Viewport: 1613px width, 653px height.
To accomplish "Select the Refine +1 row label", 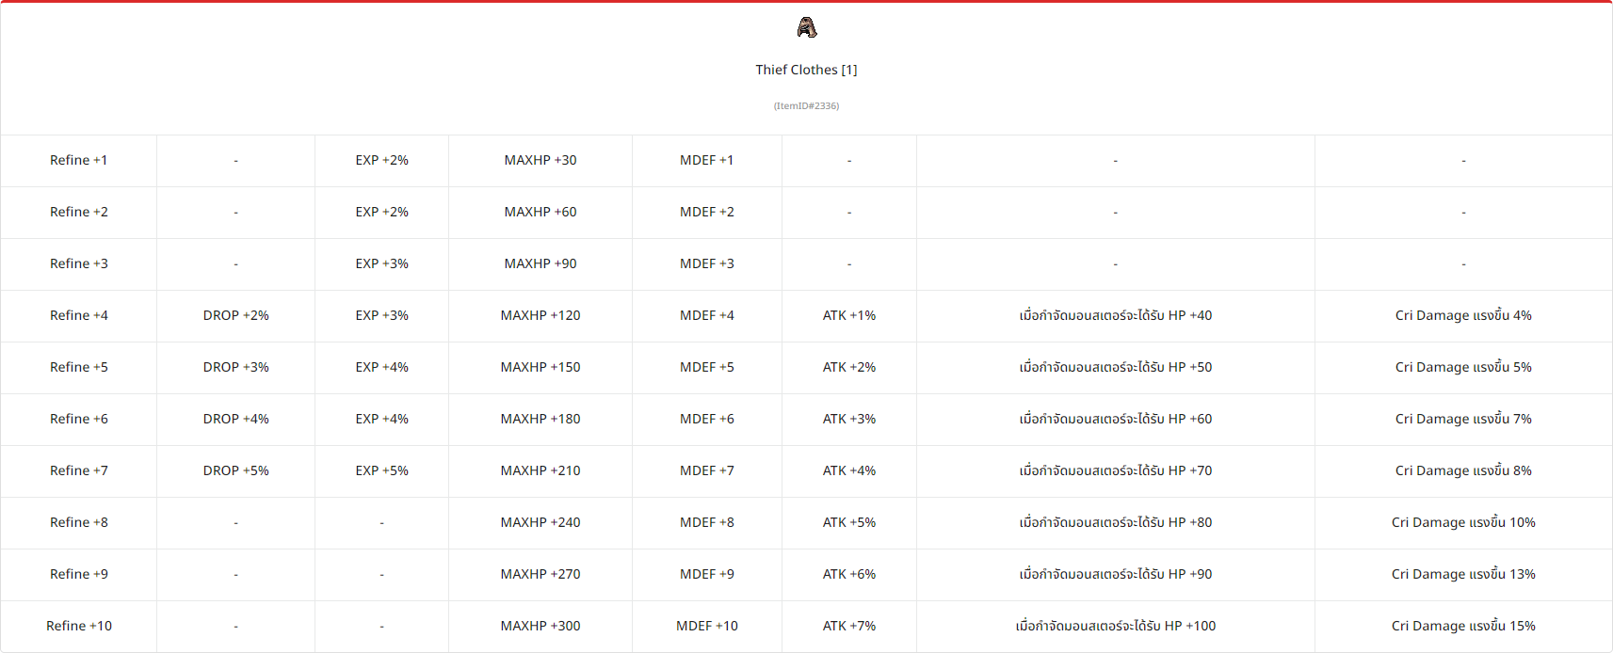I will (x=79, y=161).
